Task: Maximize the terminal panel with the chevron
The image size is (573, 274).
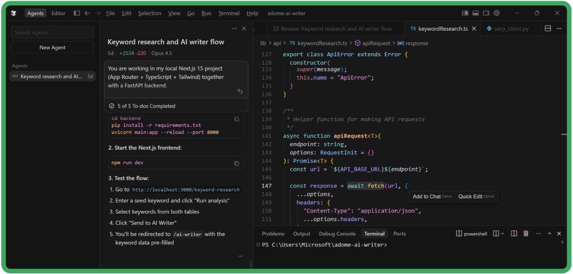Action: click(x=549, y=234)
